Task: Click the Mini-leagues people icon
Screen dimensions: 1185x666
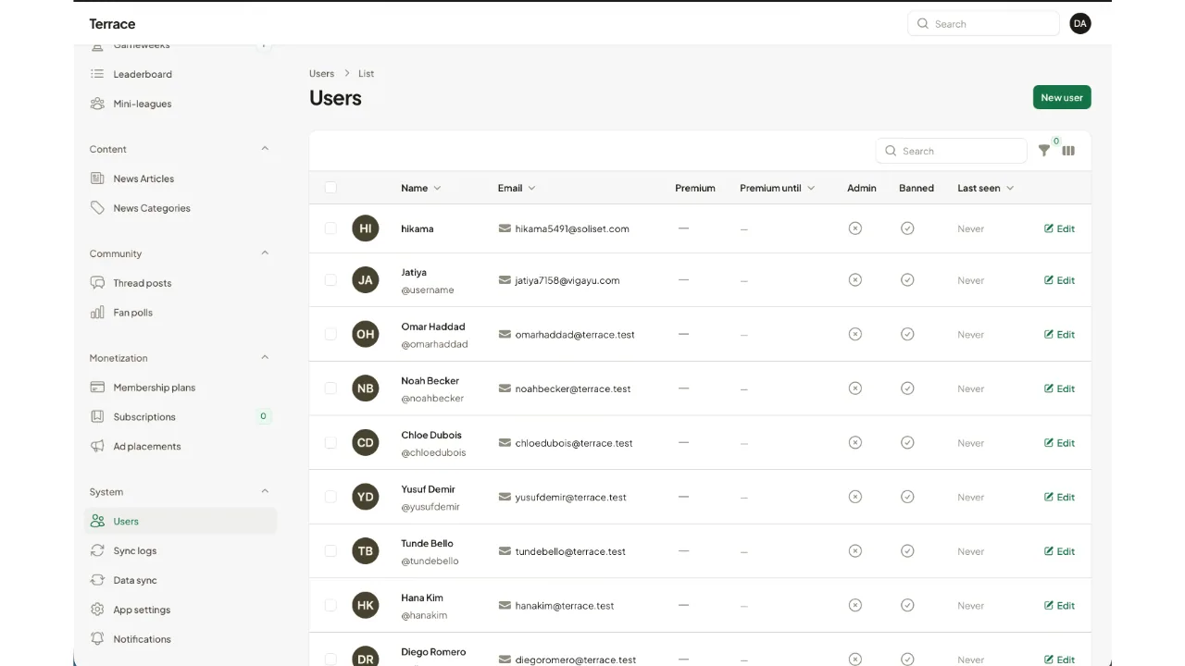Action: [97, 104]
